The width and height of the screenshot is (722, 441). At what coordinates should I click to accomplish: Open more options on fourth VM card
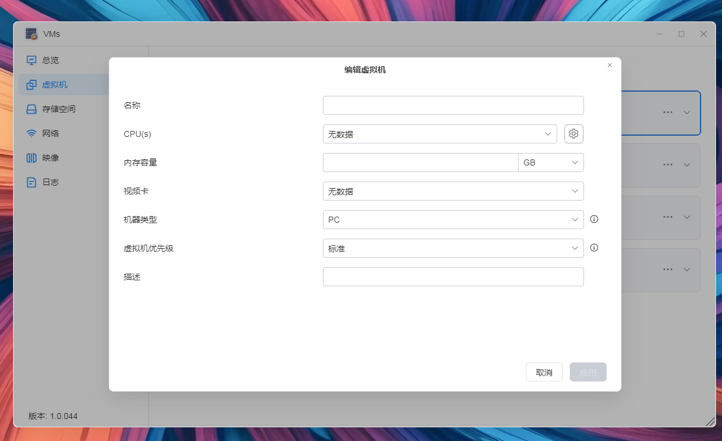[668, 269]
